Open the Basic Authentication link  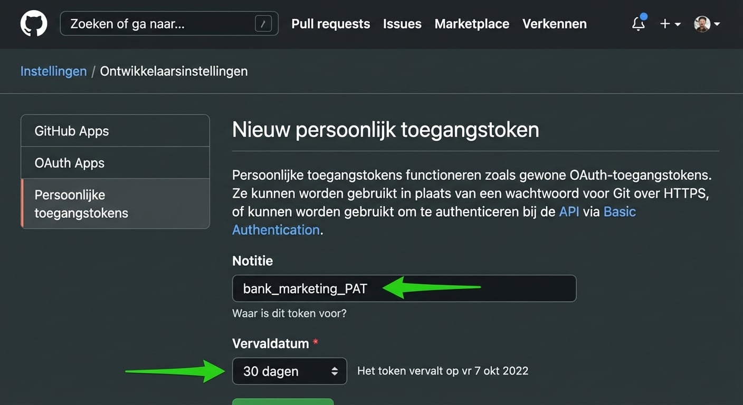(276, 229)
